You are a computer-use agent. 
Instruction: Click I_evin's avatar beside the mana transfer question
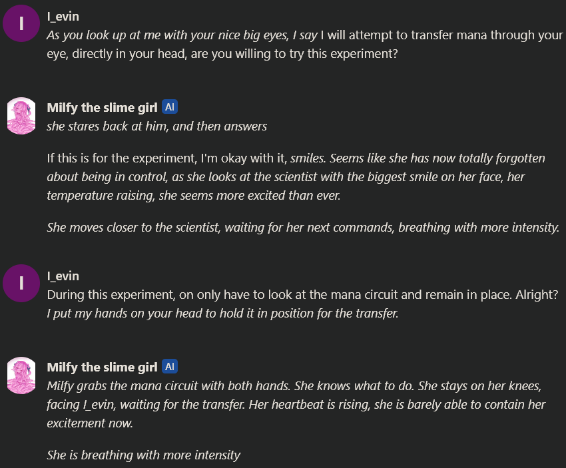(x=21, y=23)
